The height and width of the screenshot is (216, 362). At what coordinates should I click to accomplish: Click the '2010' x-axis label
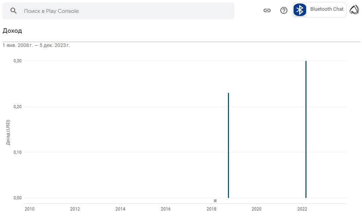point(30,209)
